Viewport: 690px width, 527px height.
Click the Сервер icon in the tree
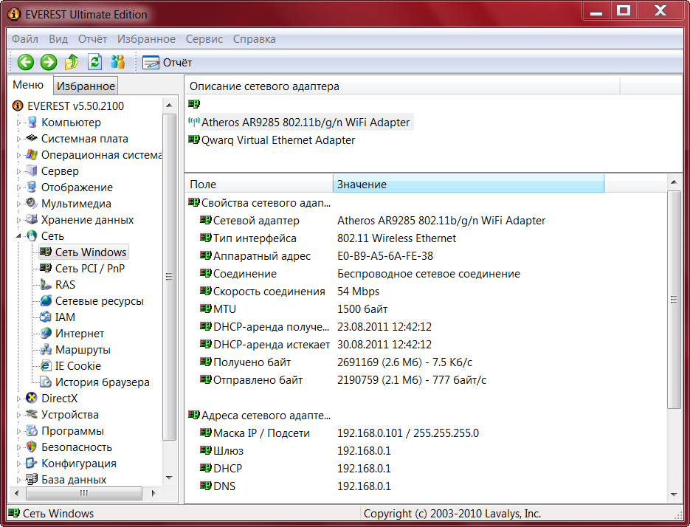[32, 170]
